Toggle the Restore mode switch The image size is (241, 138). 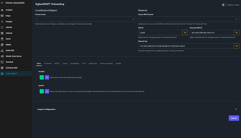pos(224,5)
